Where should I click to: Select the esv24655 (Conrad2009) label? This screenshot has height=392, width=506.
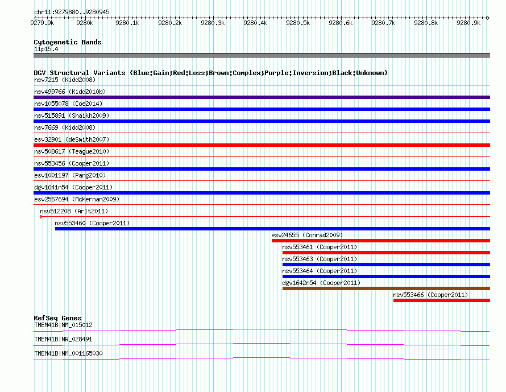click(x=307, y=235)
